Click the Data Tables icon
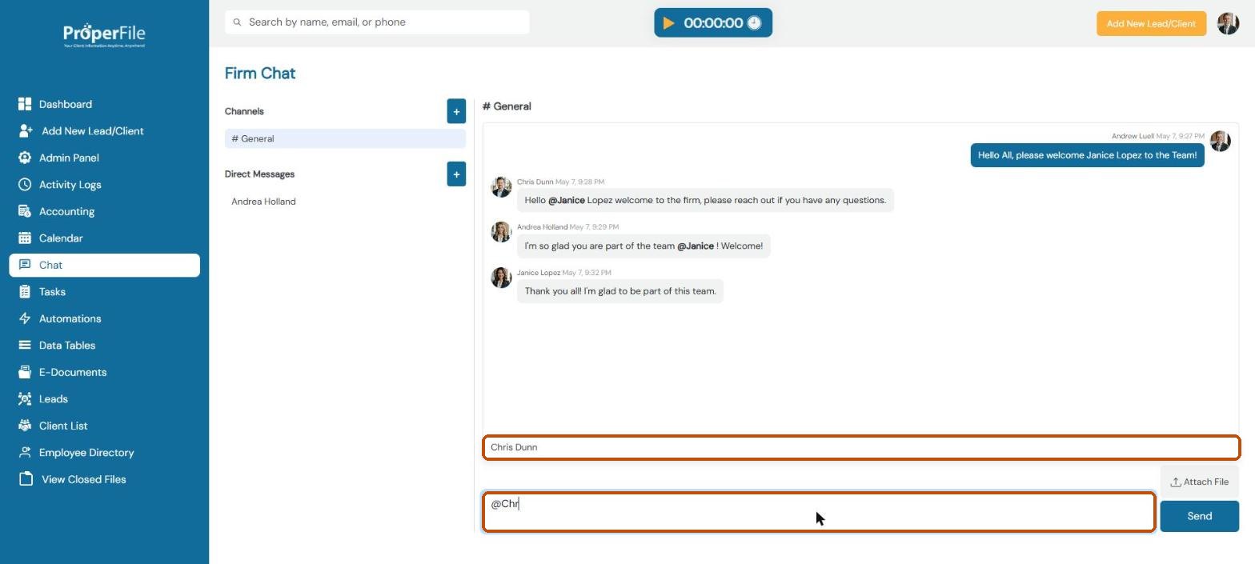 point(25,345)
